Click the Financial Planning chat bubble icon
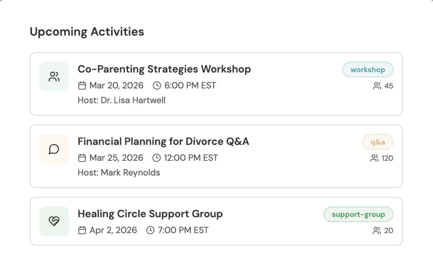 (x=54, y=149)
